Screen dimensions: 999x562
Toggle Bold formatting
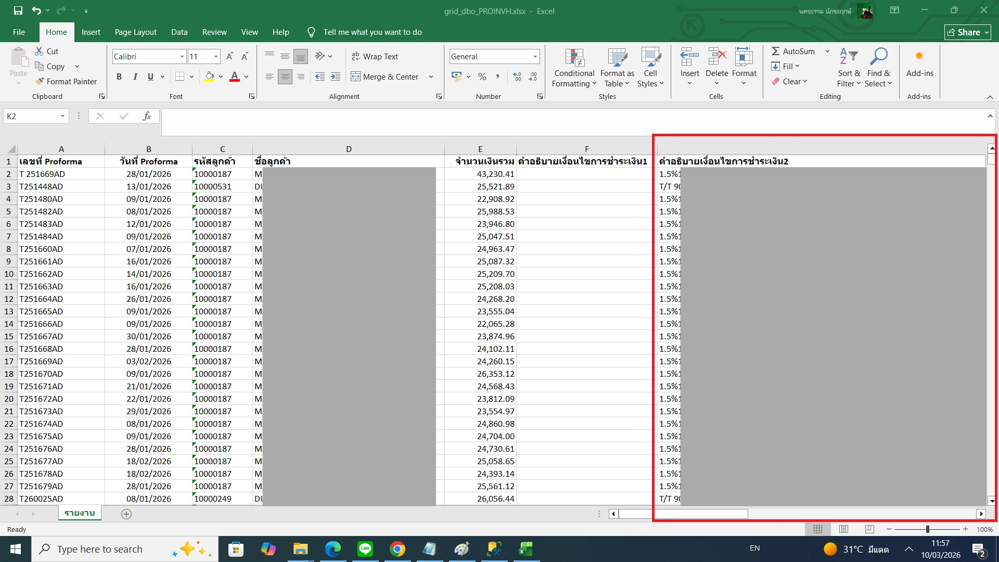(119, 76)
